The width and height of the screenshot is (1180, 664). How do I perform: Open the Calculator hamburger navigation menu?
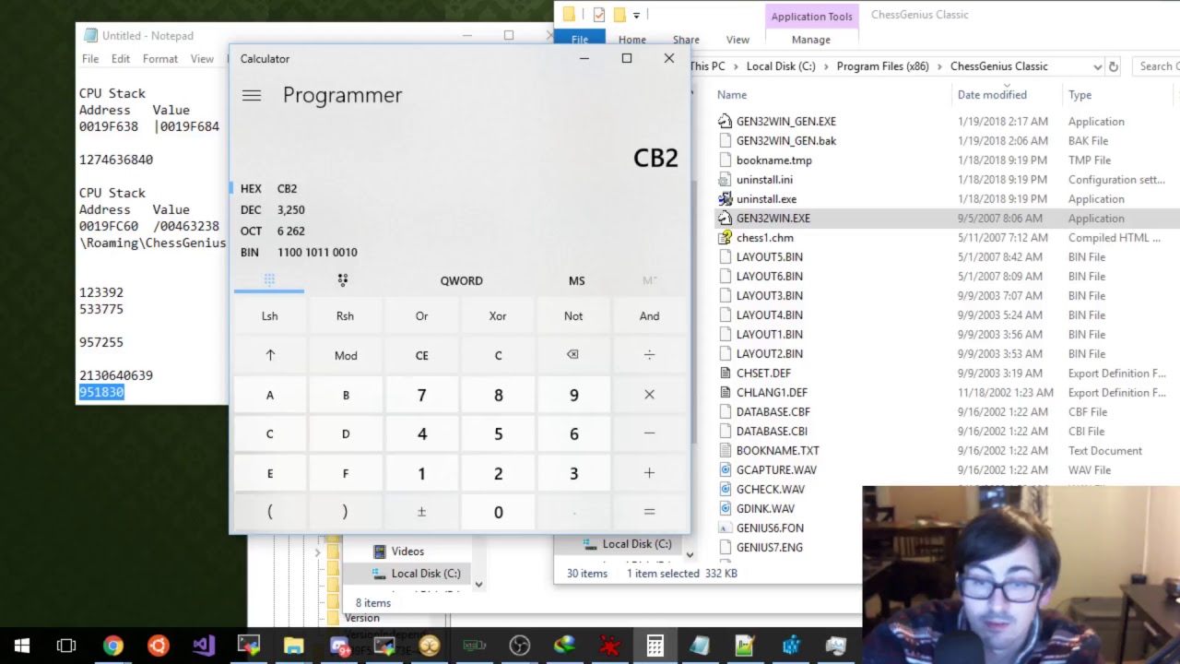point(252,95)
